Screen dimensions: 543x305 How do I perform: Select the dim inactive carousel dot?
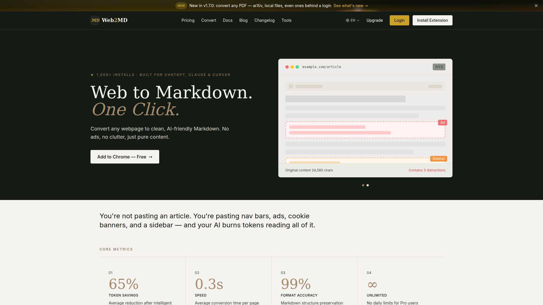363,185
